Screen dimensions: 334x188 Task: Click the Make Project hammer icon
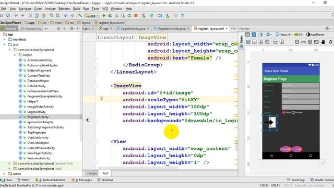(x=80, y=16)
